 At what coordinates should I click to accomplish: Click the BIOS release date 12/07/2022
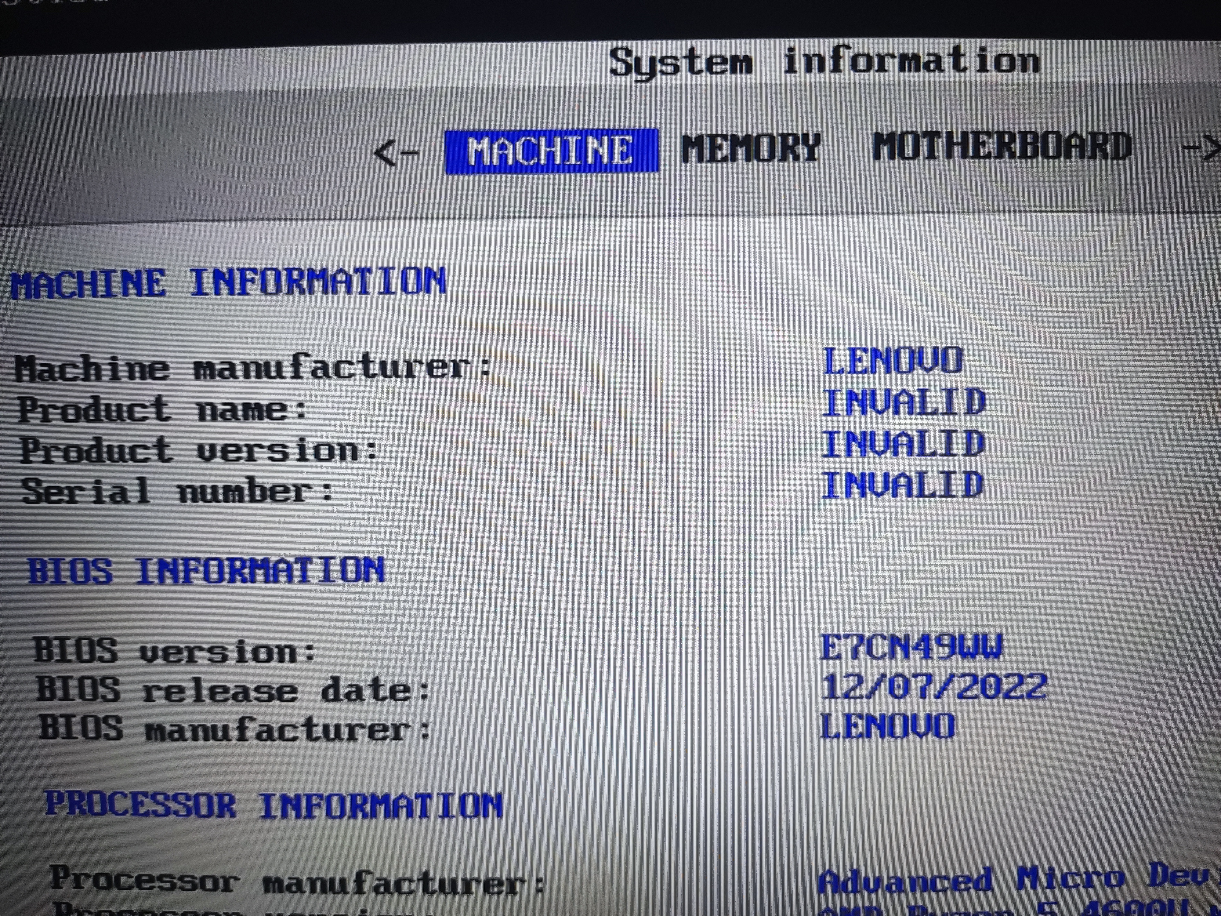933,687
